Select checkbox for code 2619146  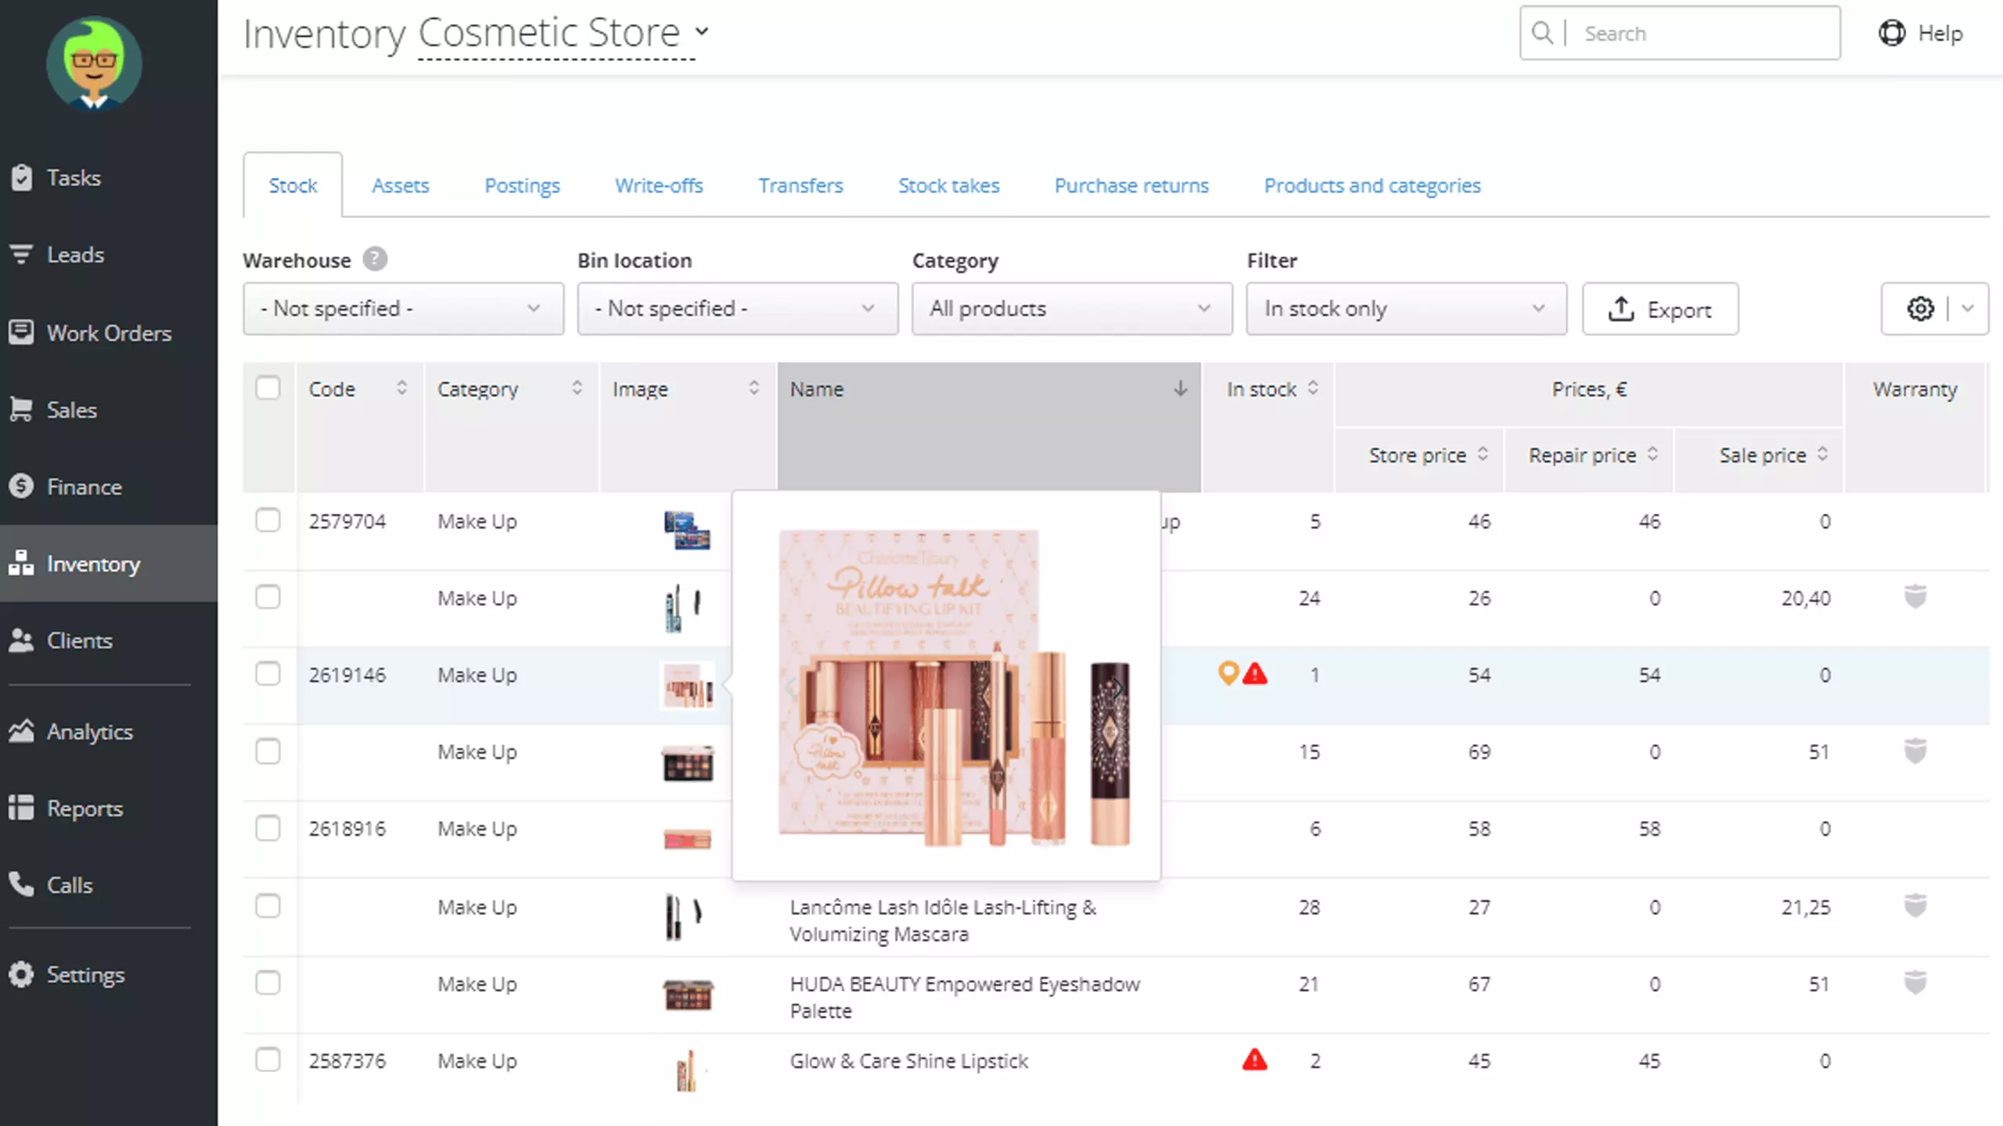pyautogui.click(x=268, y=673)
